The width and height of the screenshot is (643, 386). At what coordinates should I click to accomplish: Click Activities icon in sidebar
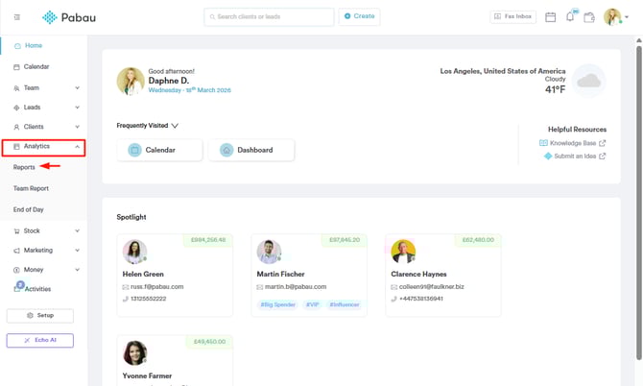coord(18,288)
